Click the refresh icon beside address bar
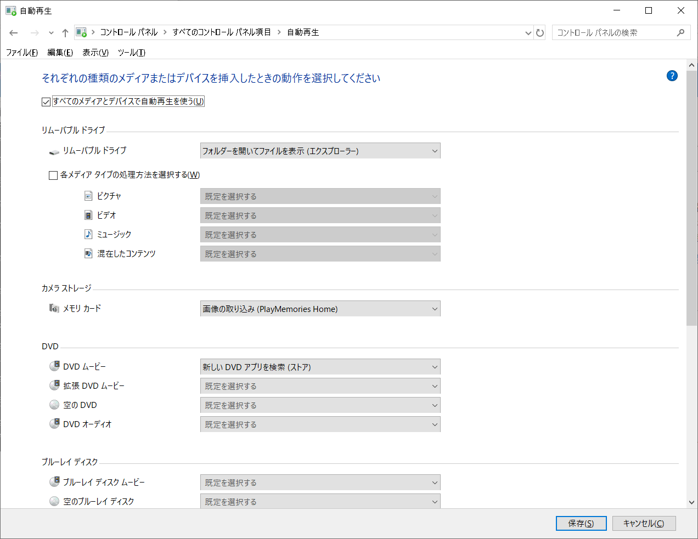This screenshot has height=539, width=698. point(540,33)
